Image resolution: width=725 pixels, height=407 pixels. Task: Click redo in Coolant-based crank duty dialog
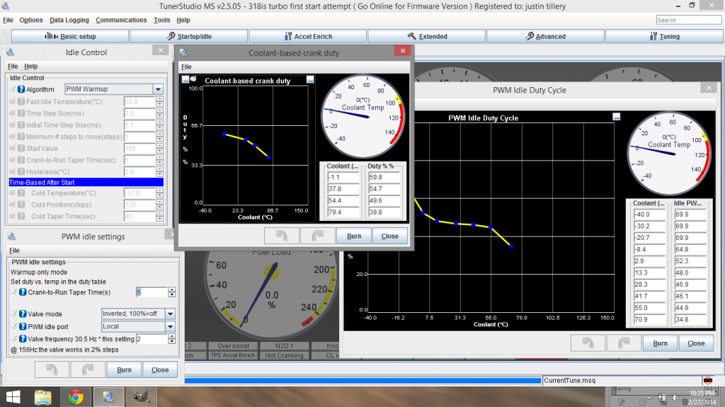click(x=317, y=236)
